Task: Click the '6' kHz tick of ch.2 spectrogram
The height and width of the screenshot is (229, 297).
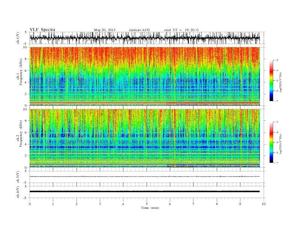Action: pos(26,132)
